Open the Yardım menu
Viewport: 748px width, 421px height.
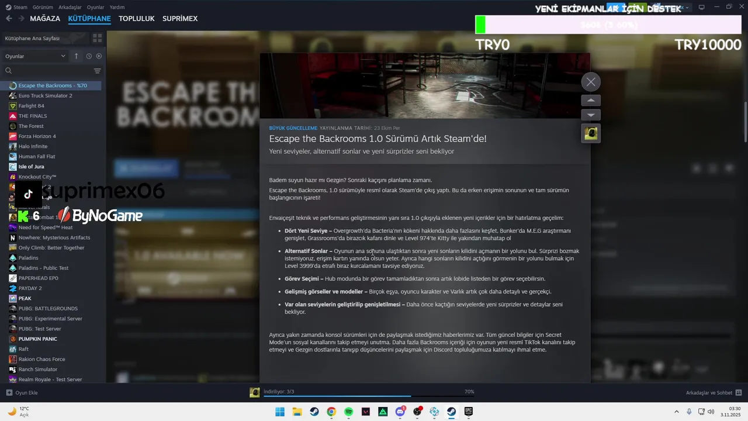point(117,7)
